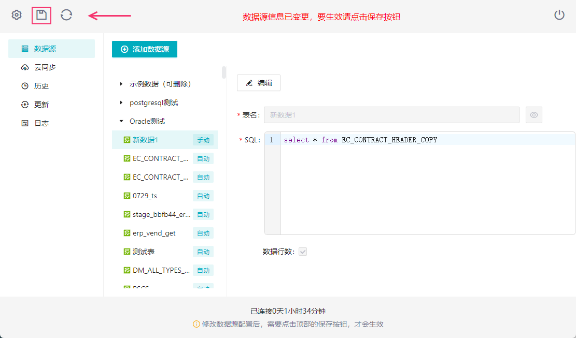
Task: Click the 添加数据源 button
Action: pos(144,49)
